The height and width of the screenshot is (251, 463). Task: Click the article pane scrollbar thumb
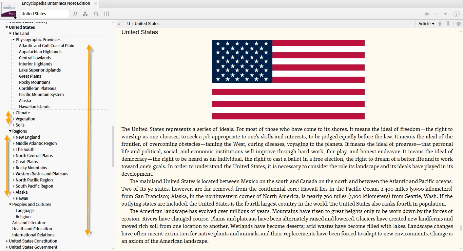[461, 228]
